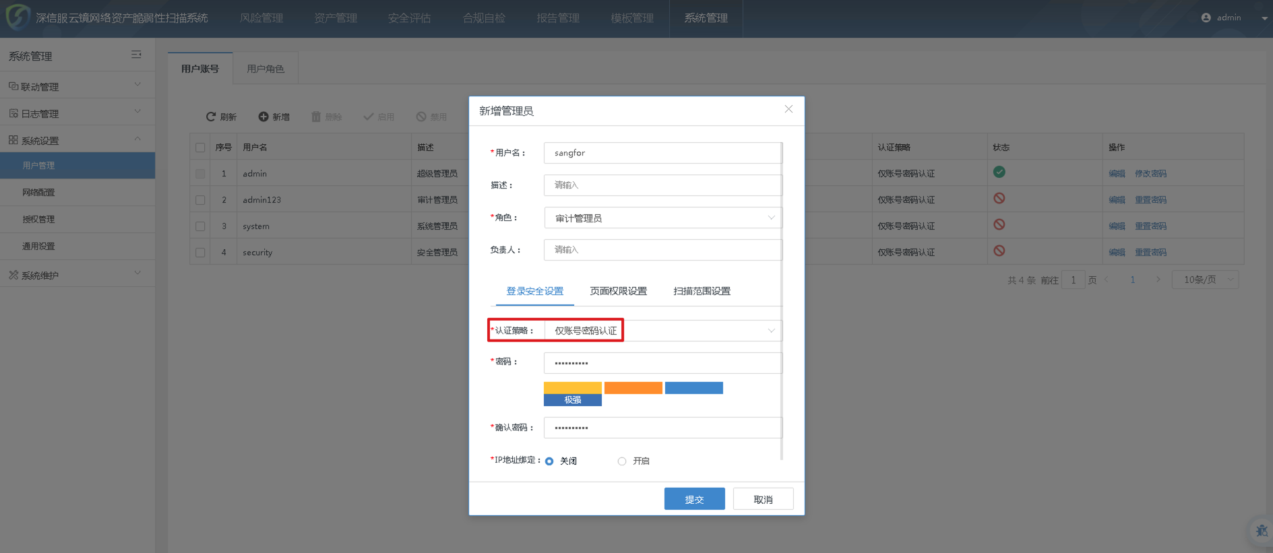Toggle checkbox for system row
This screenshot has height=553, width=1273.
(x=200, y=226)
